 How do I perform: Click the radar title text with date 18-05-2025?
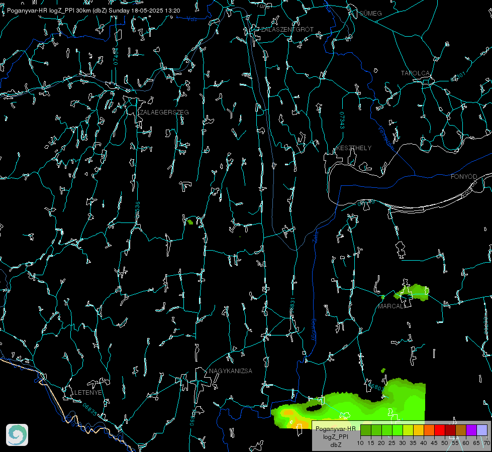coord(93,11)
